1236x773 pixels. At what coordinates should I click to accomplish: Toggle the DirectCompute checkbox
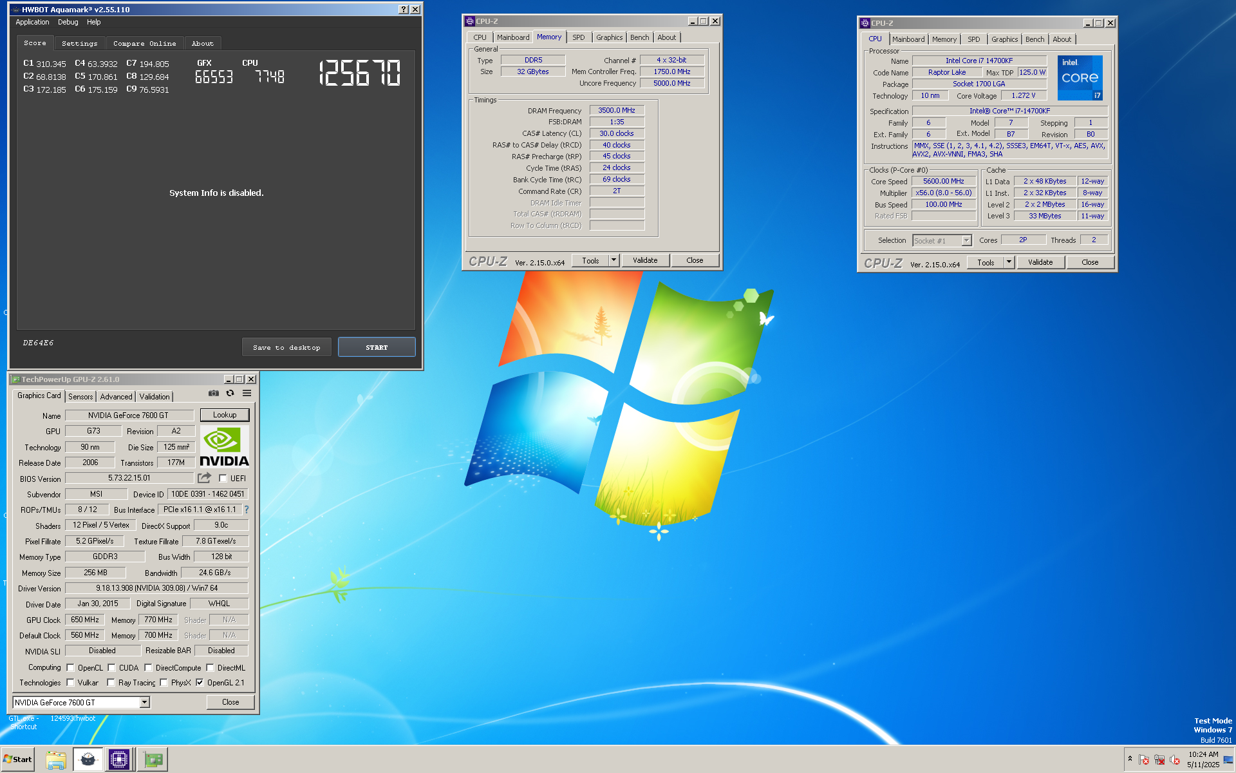[x=148, y=668]
